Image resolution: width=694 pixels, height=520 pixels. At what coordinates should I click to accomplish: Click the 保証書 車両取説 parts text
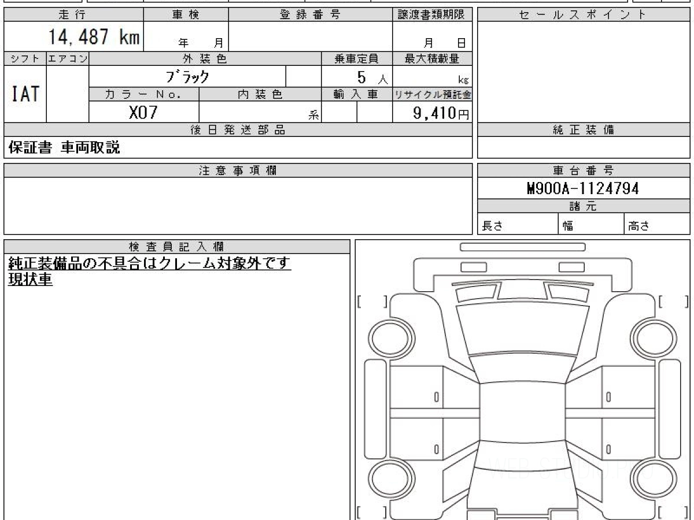(x=64, y=147)
